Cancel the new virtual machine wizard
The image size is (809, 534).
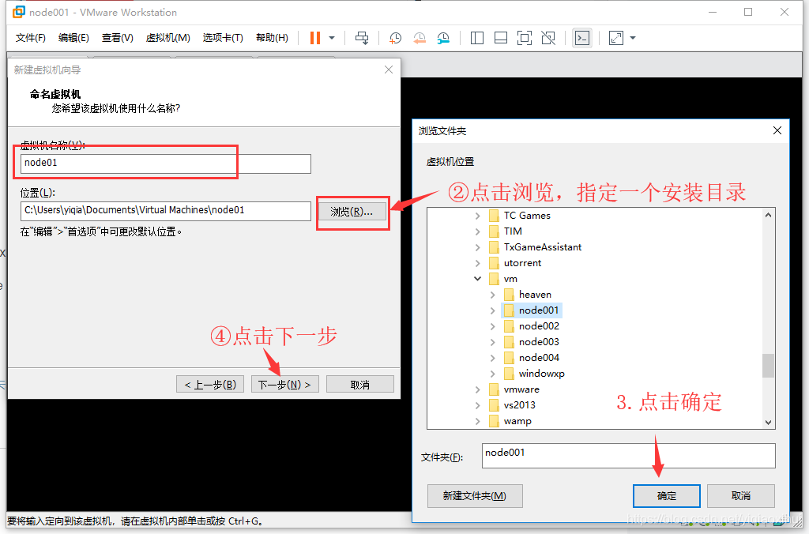pyautogui.click(x=360, y=385)
